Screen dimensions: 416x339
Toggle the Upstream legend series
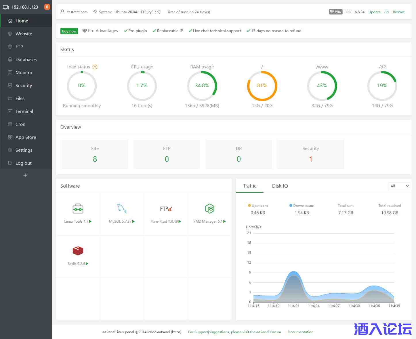[x=258, y=206]
